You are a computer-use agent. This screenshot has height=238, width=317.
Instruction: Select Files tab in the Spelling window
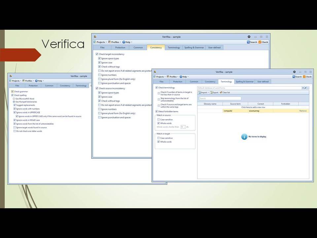(x=17, y=86)
